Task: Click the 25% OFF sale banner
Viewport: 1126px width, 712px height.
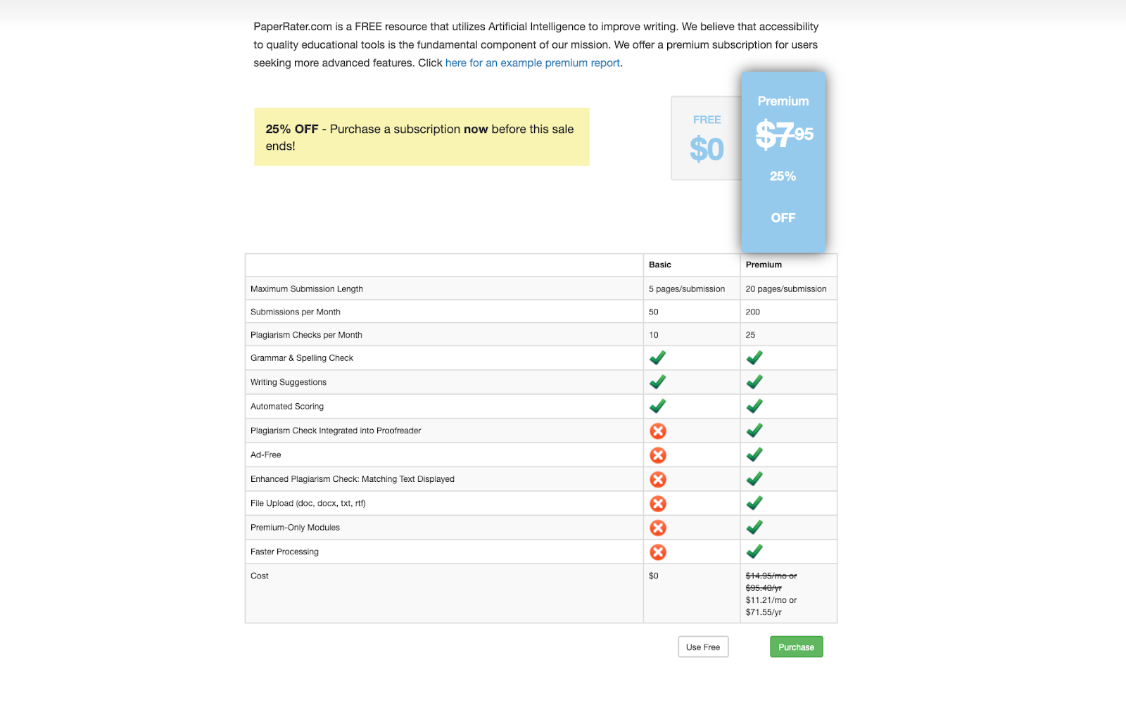Action: (422, 136)
